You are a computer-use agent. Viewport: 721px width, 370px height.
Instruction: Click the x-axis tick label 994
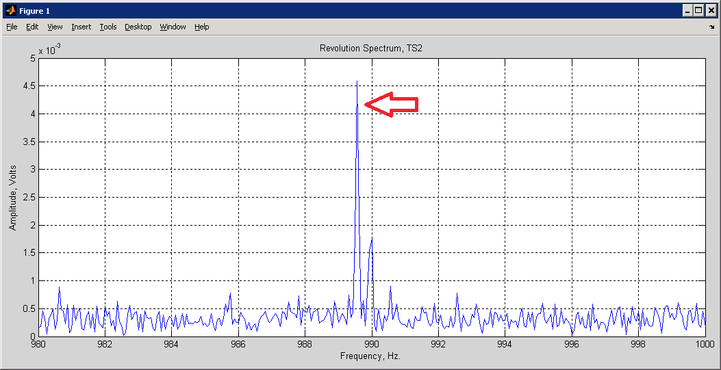click(x=505, y=344)
